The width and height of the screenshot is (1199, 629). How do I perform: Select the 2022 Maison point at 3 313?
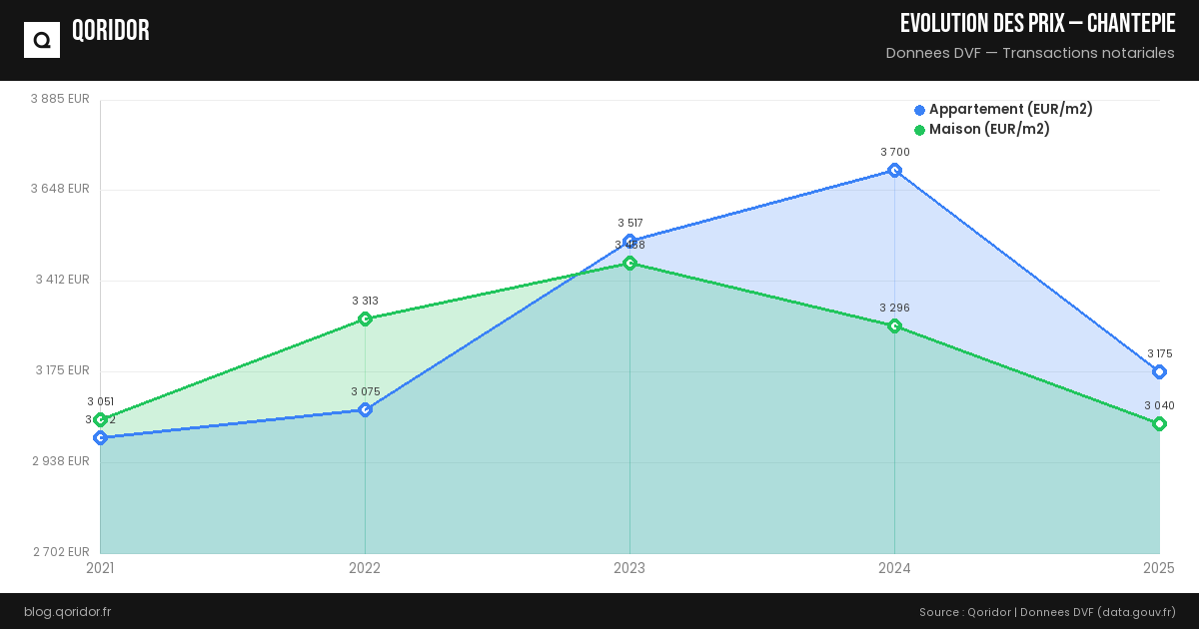(x=366, y=319)
